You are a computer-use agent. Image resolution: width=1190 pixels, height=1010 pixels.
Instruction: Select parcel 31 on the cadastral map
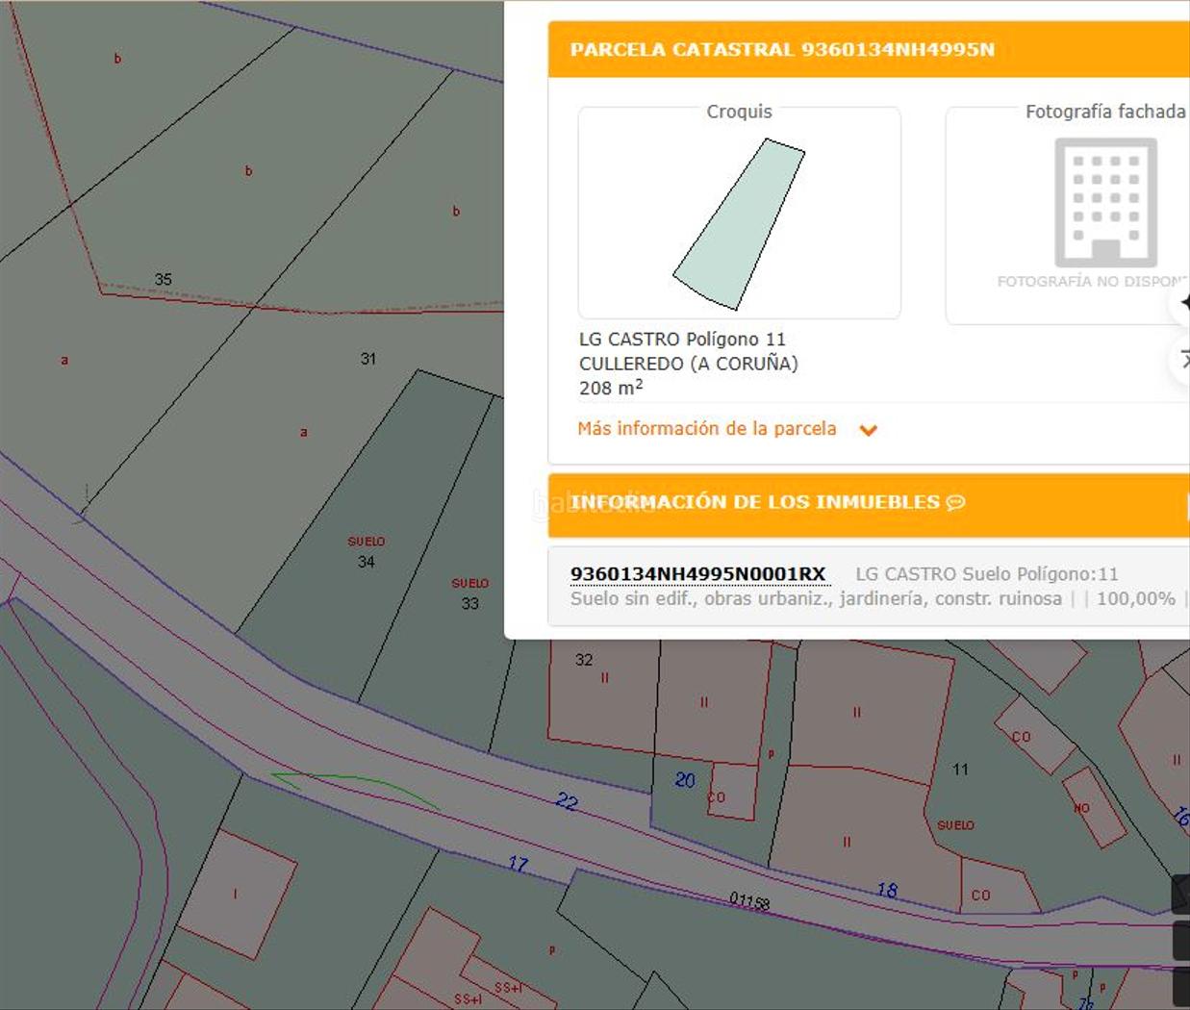tap(368, 359)
